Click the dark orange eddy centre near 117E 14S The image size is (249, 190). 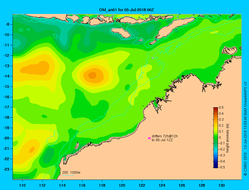pos(92,75)
